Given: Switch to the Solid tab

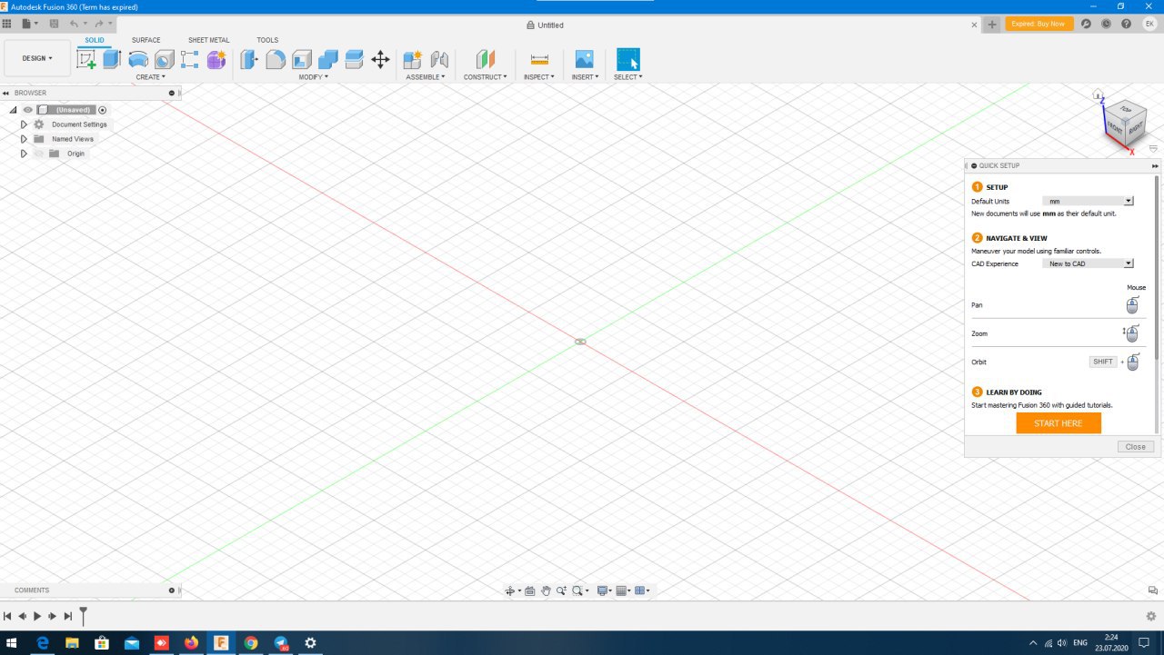Looking at the screenshot, I should 95,40.
